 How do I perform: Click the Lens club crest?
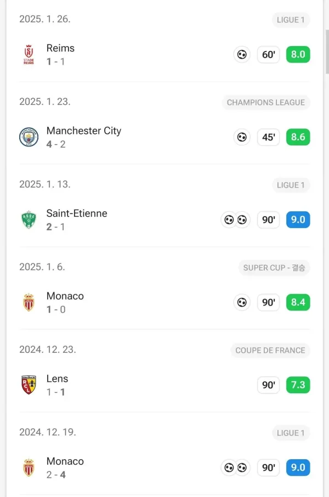(29, 385)
